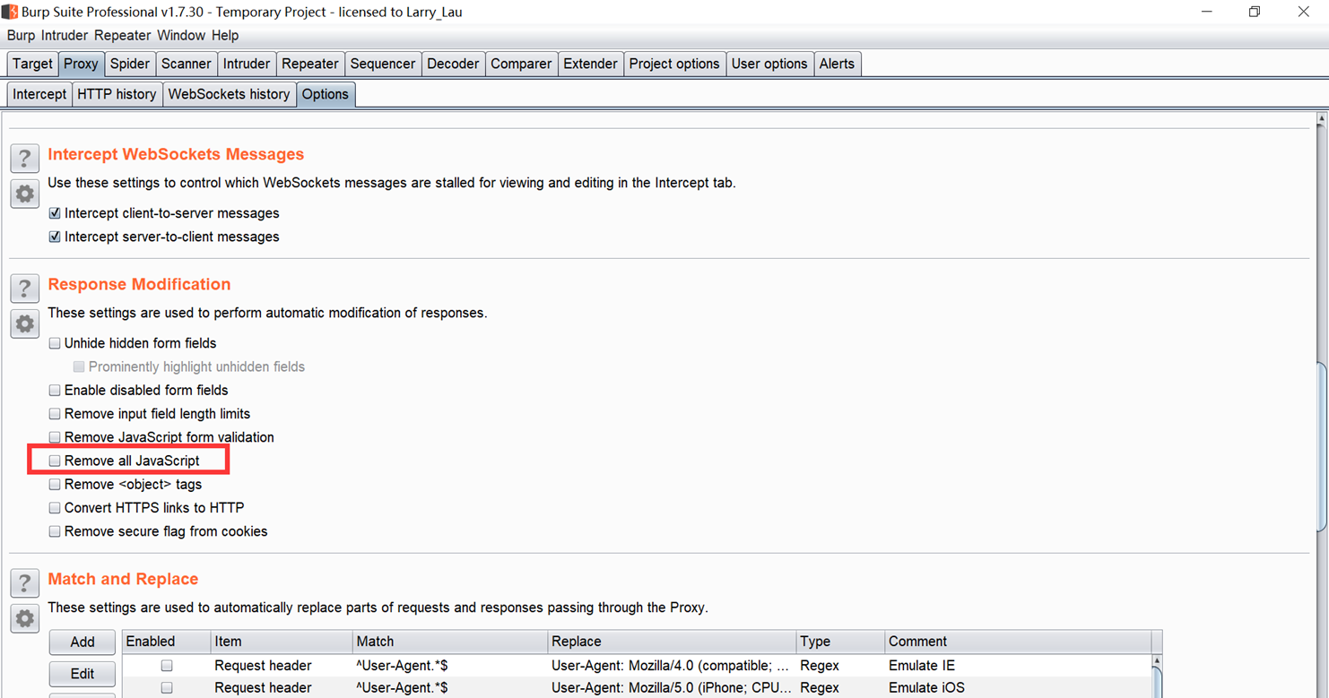The width and height of the screenshot is (1329, 698).
Task: Open the Extender tab
Action: click(590, 64)
